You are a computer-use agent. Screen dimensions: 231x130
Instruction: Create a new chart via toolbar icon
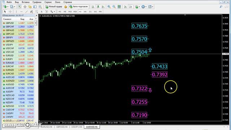(5, 6)
